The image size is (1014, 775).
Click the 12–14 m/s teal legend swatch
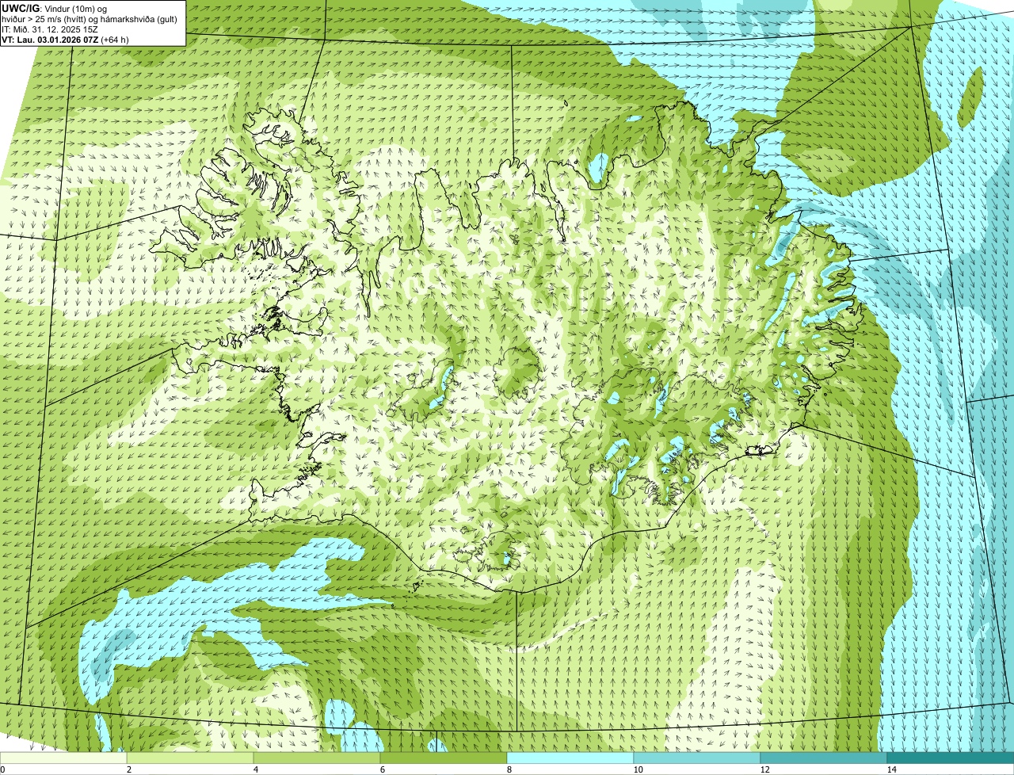pos(824,758)
